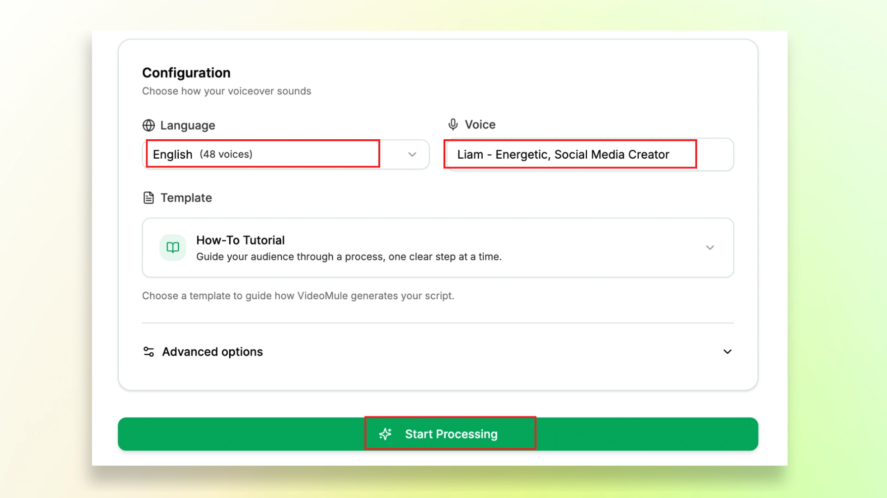Expand the Advanced options section

(x=727, y=351)
